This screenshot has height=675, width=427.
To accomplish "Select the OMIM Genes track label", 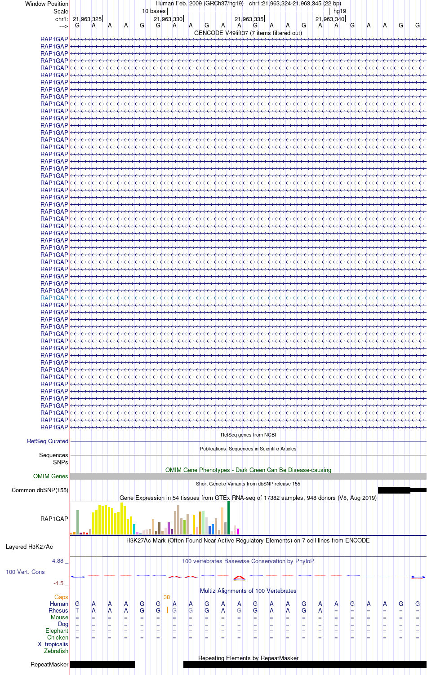I will click(51, 476).
